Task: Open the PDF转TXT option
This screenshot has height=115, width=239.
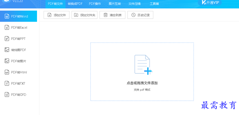Action: 18,84
